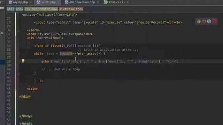
Task: Click fetch_assoc method call
Action: pos(86,53)
